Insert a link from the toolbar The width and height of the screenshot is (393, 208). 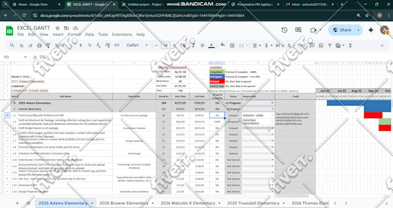(303, 46)
